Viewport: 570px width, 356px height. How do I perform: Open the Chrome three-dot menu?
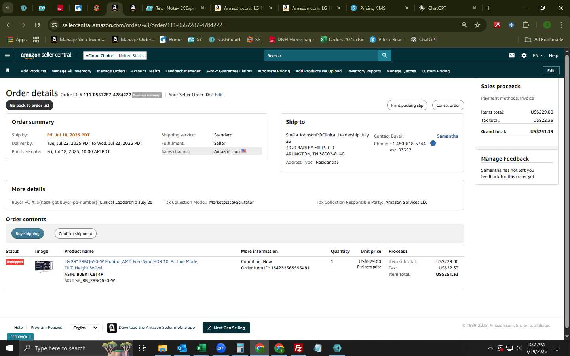pyautogui.click(x=561, y=25)
